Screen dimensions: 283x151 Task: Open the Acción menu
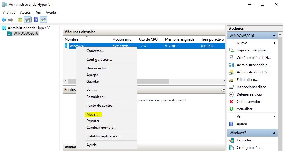26,12
